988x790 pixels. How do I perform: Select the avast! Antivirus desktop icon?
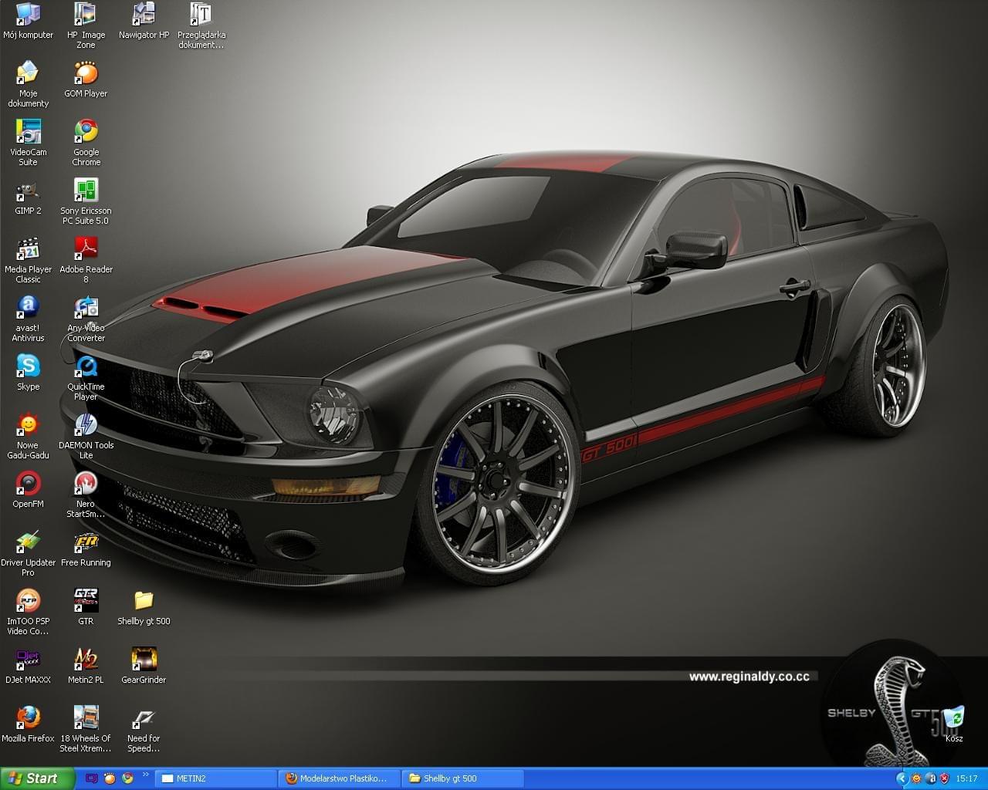coord(29,319)
